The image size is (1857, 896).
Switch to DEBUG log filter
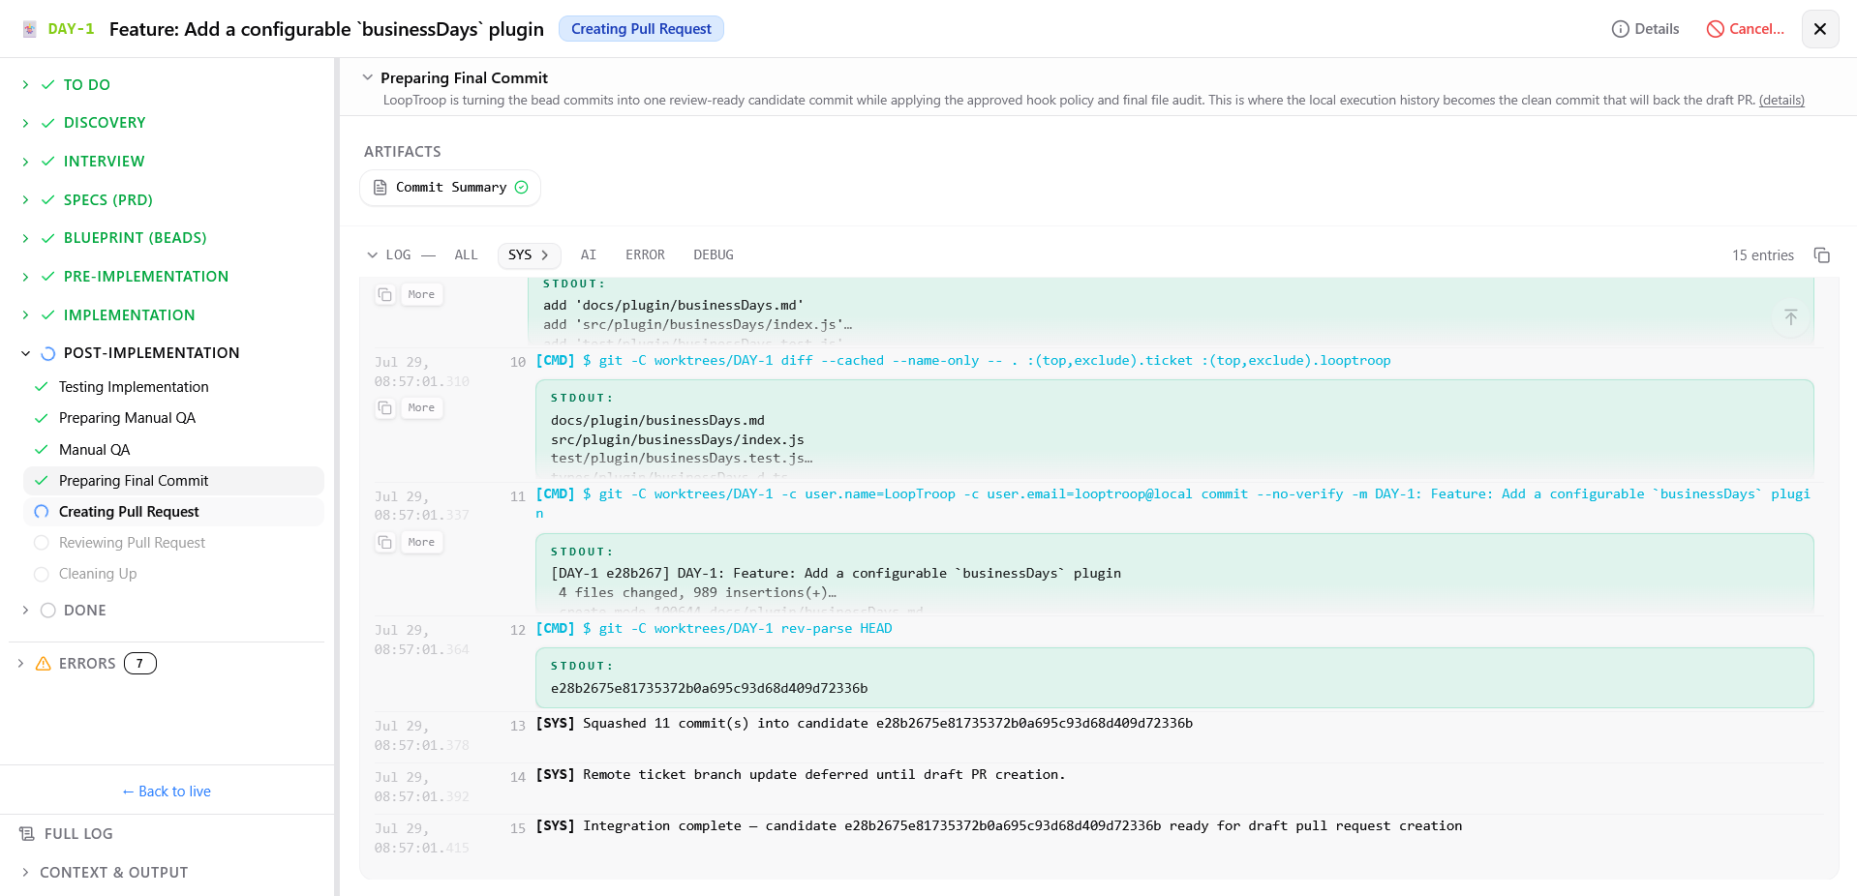pos(713,255)
